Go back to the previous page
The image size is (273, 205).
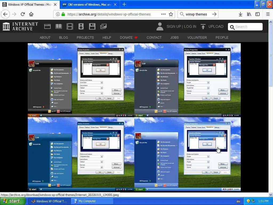tap(5, 14)
